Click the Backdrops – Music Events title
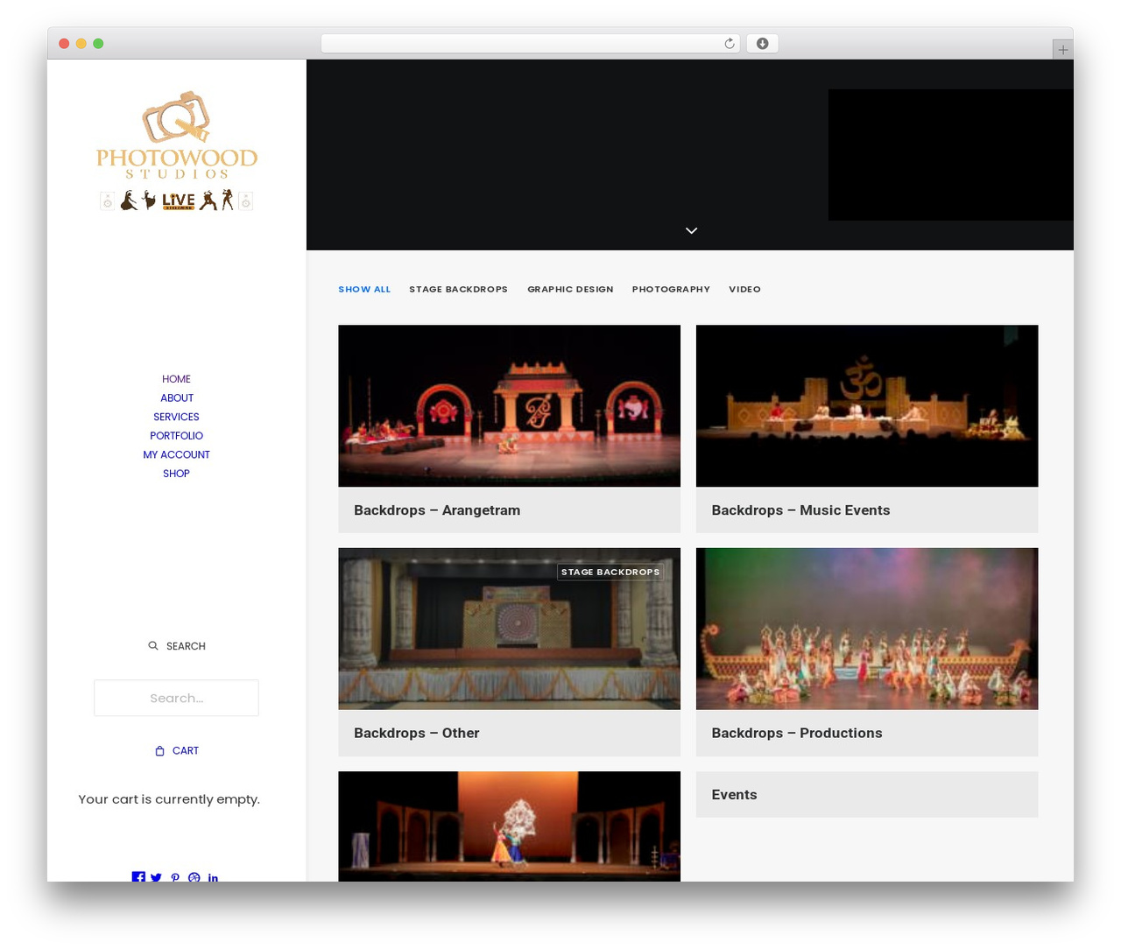1121x949 pixels. point(800,510)
